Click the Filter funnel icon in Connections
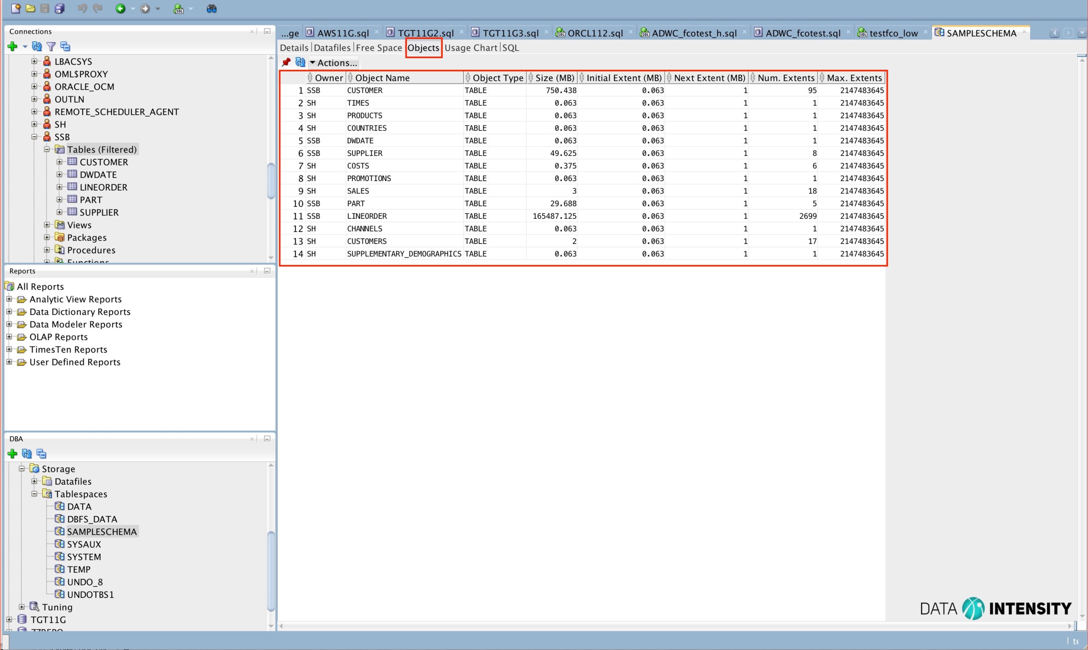1088x650 pixels. click(51, 46)
